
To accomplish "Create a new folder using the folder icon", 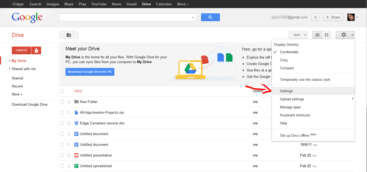I will click(69, 35).
